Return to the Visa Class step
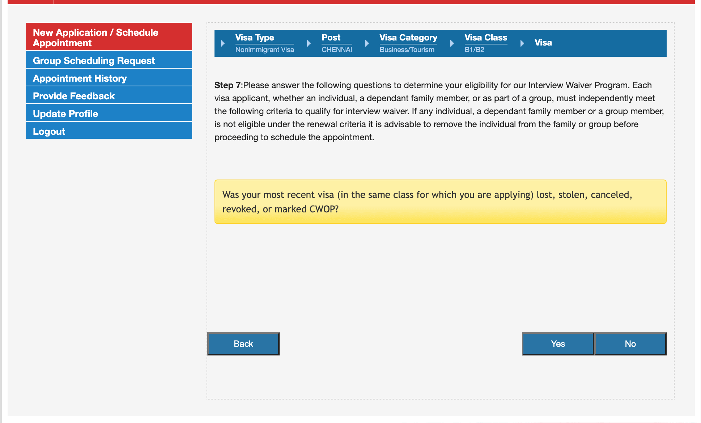The image size is (701, 423). 486,38
